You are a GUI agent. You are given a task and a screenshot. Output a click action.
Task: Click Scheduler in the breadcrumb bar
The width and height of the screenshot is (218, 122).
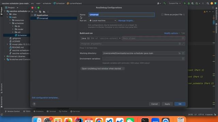pyautogui.click(x=59, y=3)
